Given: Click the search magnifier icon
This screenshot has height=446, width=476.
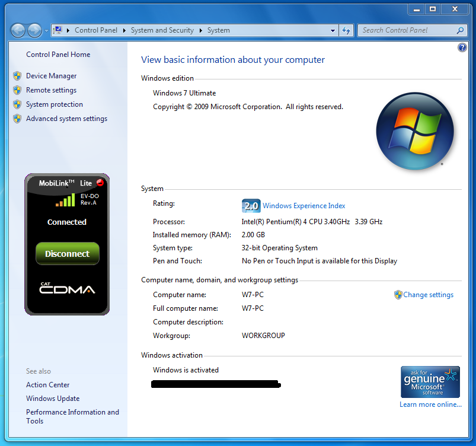Looking at the screenshot, I should [x=460, y=30].
